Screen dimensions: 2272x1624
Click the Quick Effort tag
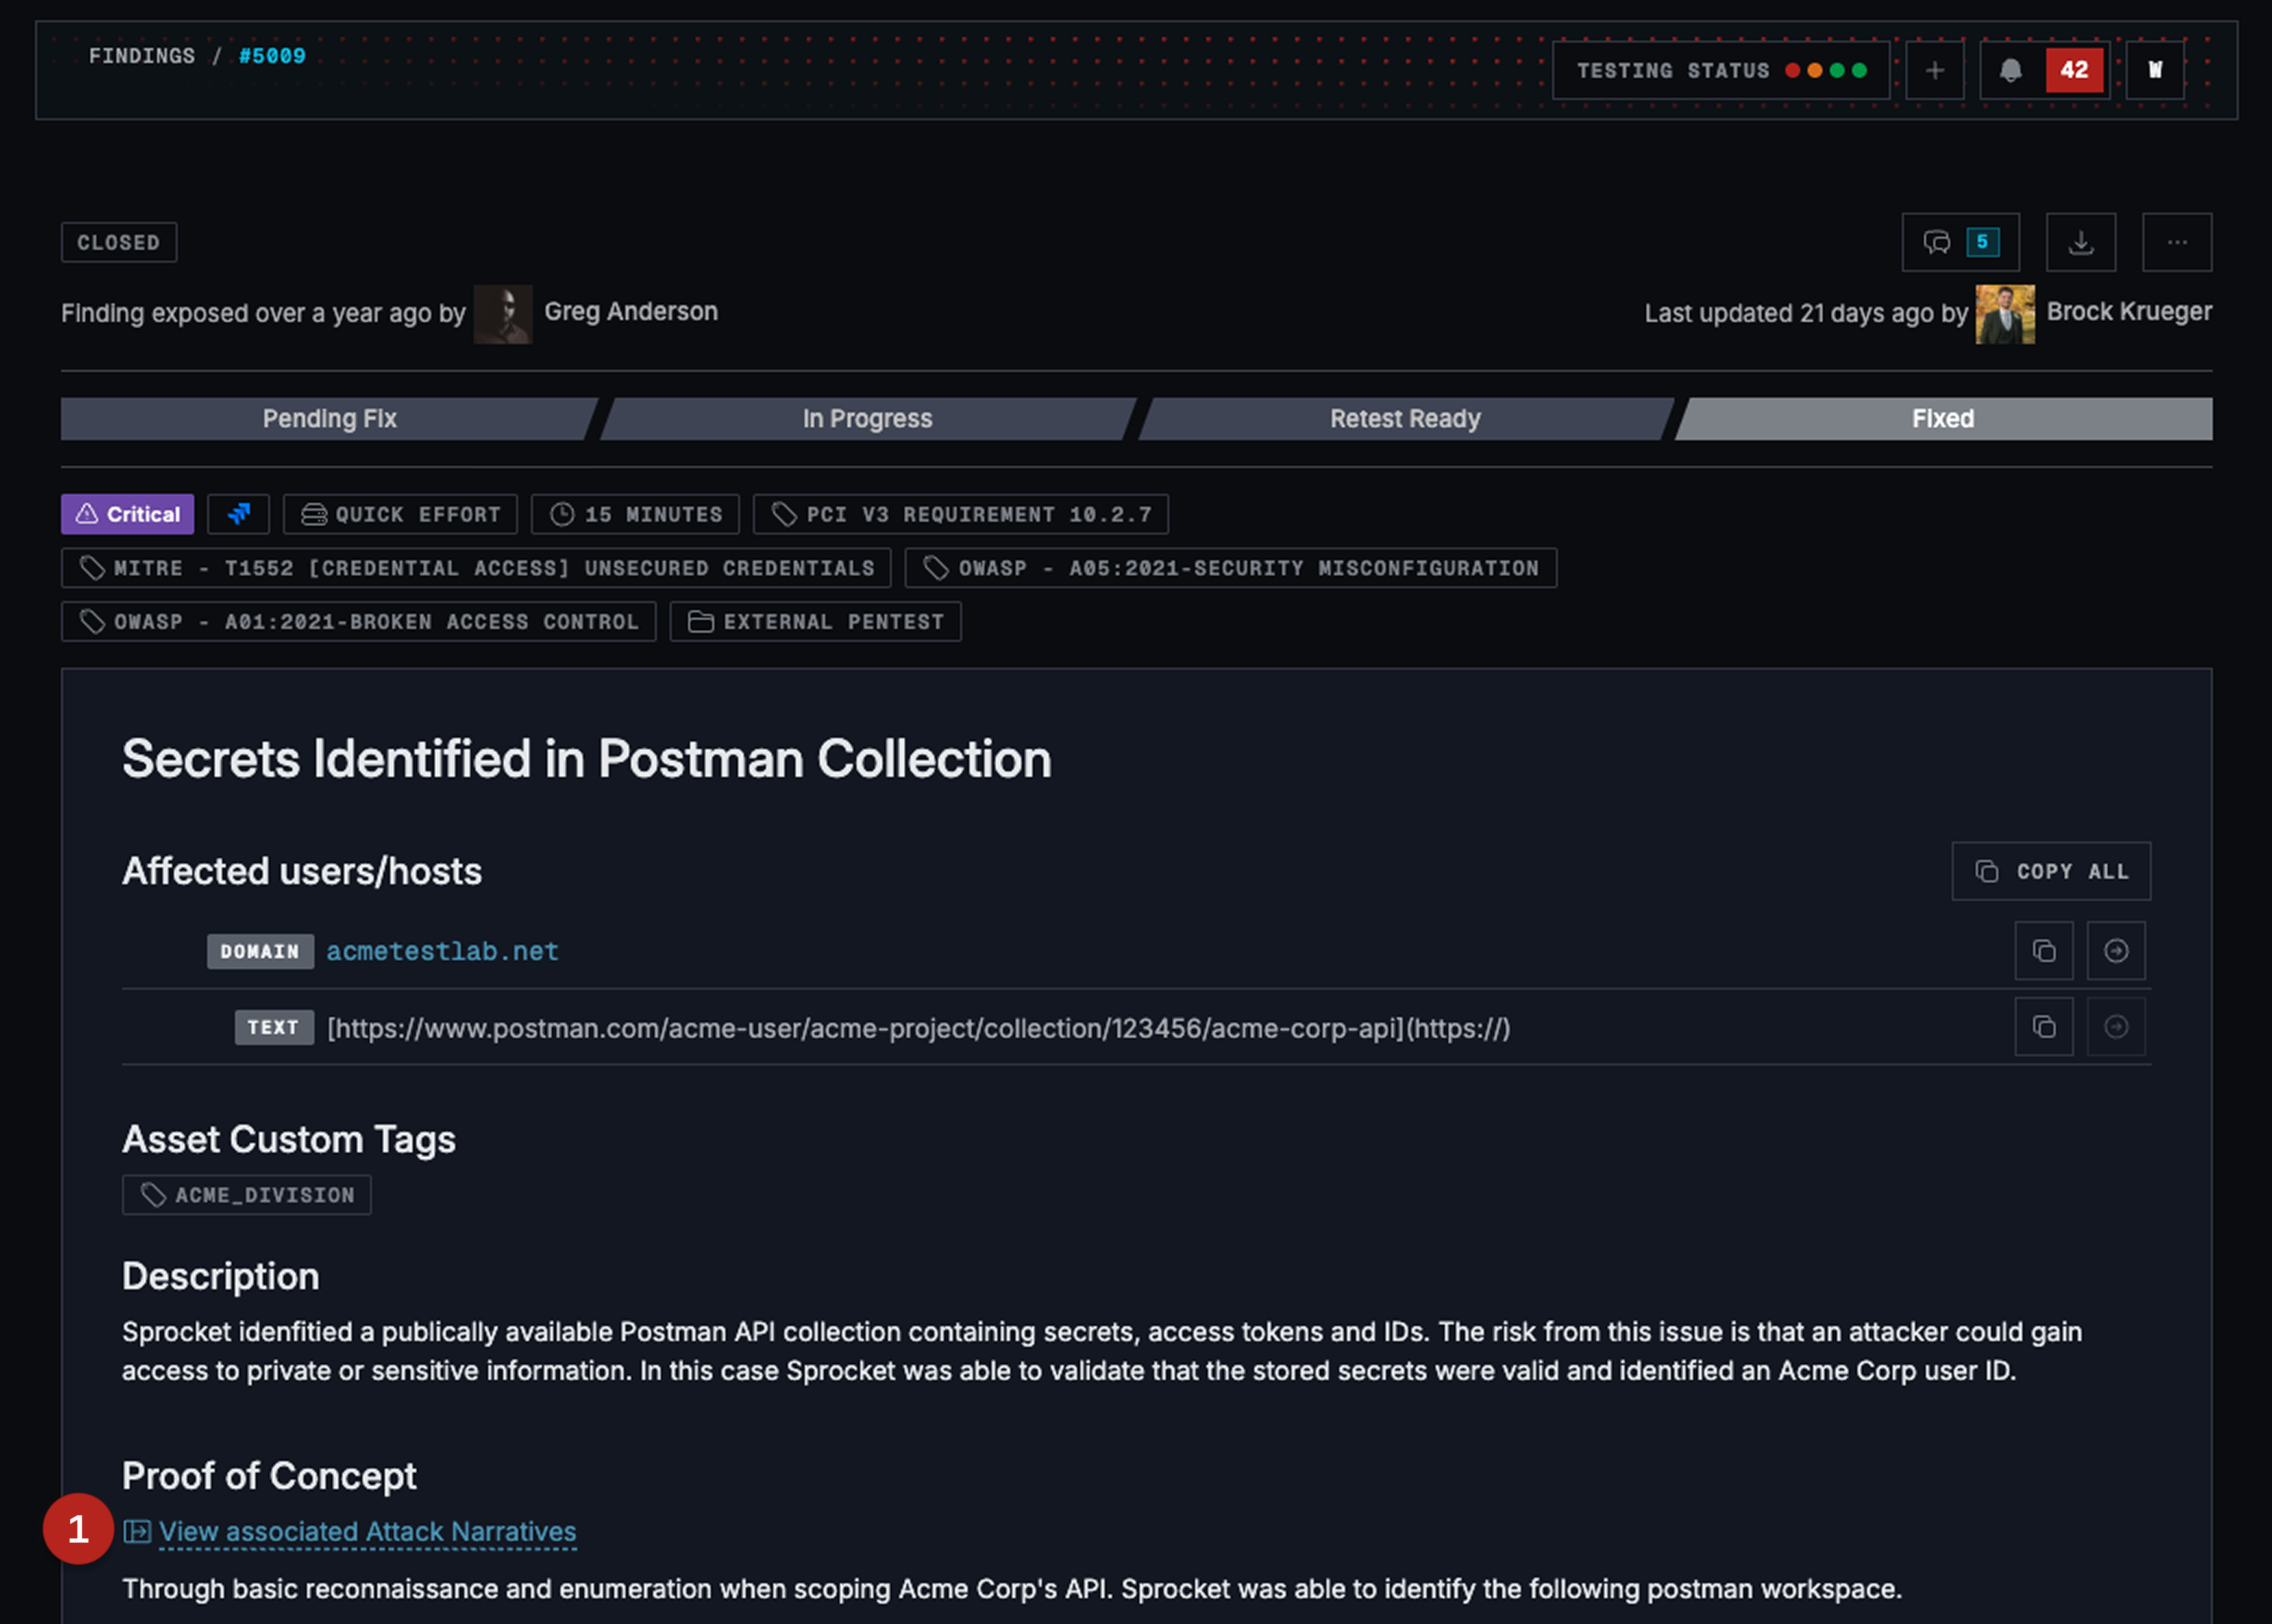point(400,514)
